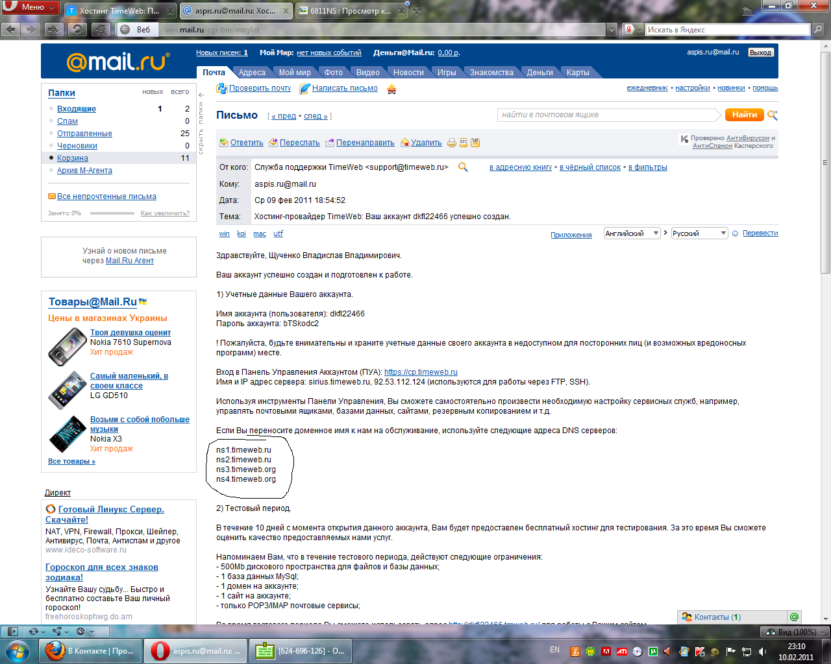Click the print message printer icon
This screenshot has width=831, height=664.
(x=452, y=143)
